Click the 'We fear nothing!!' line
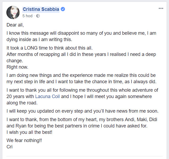Image resolution: width=169 pixels, height=159 pixels. tap(24, 140)
